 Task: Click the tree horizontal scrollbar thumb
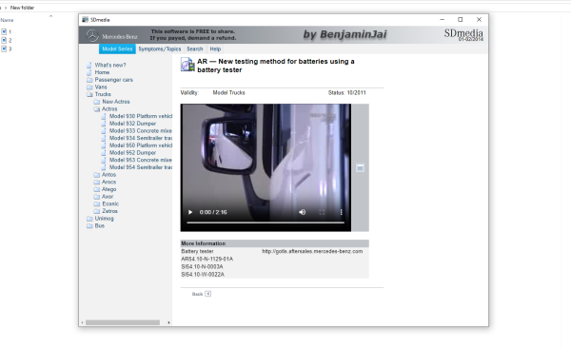[x=123, y=322]
